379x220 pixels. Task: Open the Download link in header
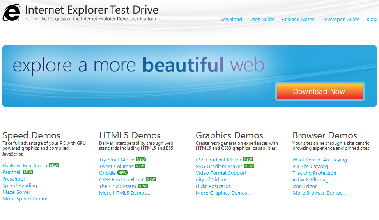[x=230, y=20]
